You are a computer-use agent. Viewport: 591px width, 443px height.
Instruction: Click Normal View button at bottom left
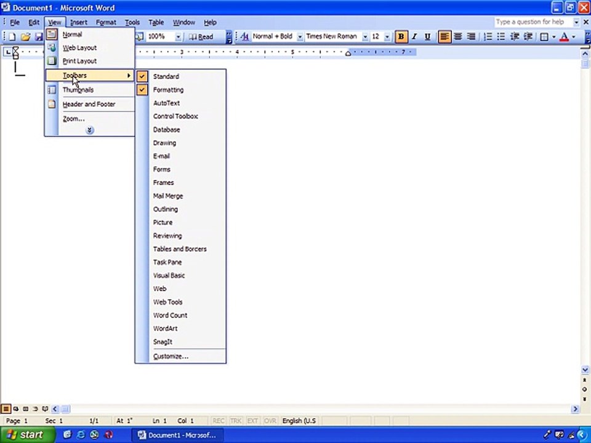pyautogui.click(x=6, y=409)
